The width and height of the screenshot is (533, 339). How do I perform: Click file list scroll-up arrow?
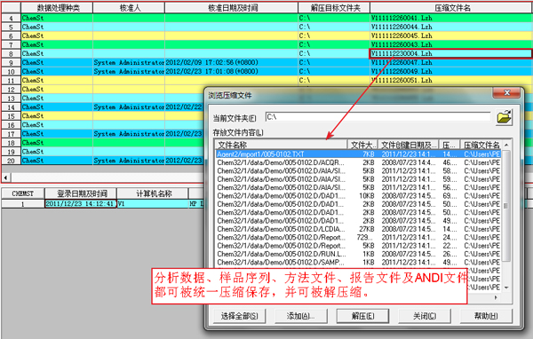pos(506,145)
